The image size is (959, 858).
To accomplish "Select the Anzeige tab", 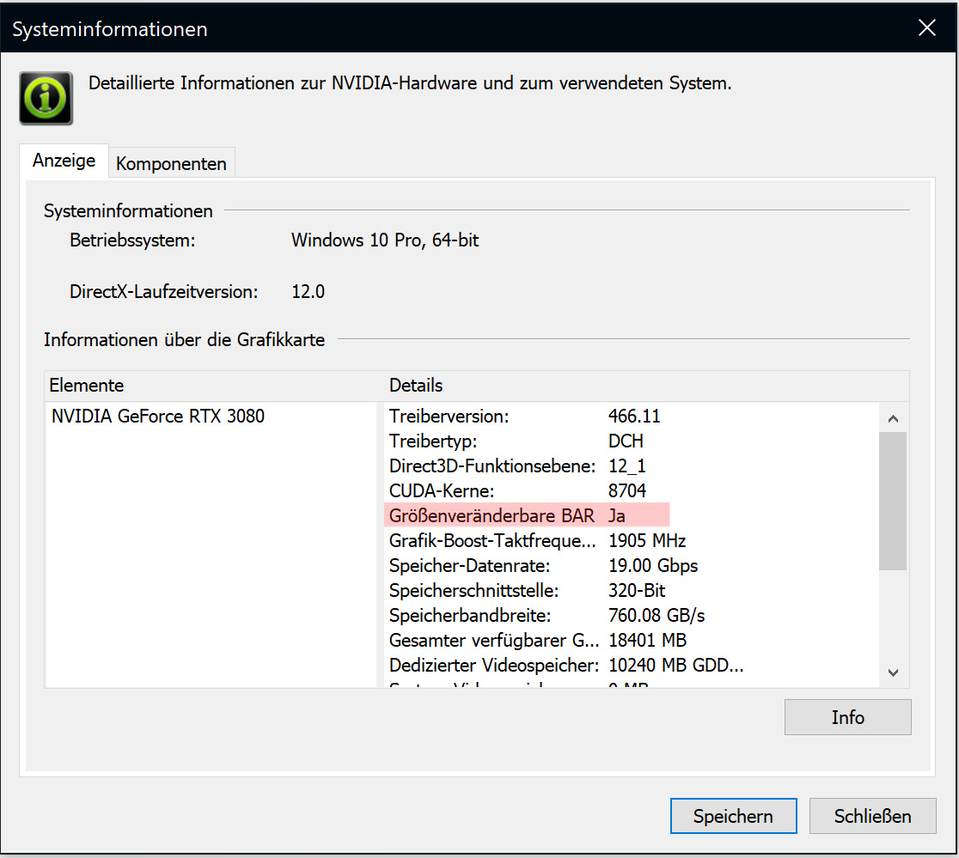I will [64, 161].
